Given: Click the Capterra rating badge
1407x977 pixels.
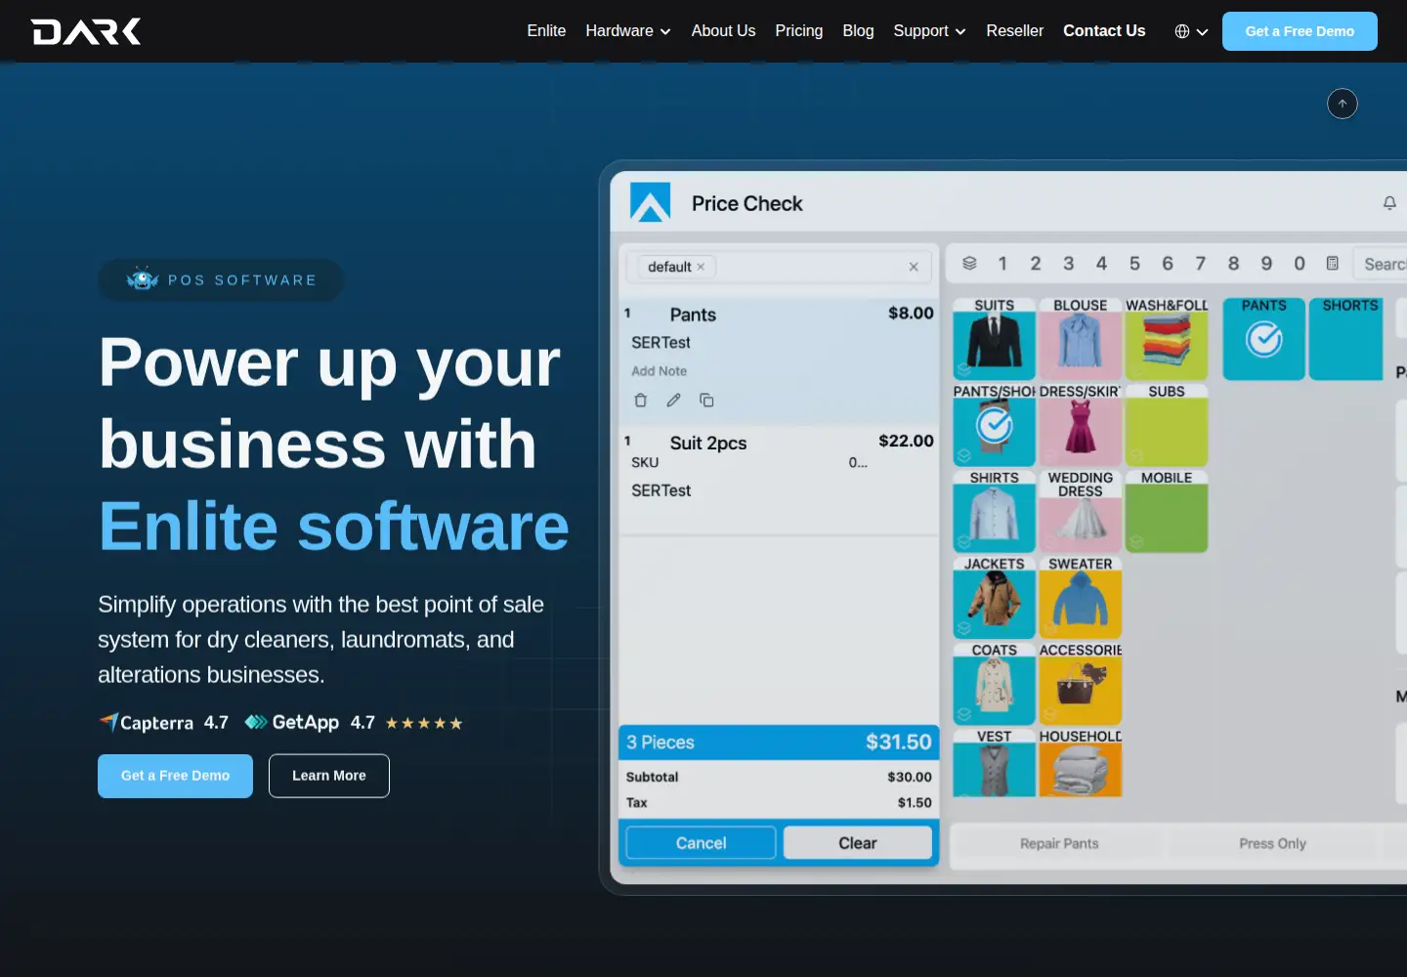Looking at the screenshot, I should (163, 723).
